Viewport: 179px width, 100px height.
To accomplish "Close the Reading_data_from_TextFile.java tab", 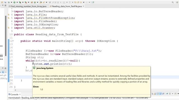I will coord(83,6).
